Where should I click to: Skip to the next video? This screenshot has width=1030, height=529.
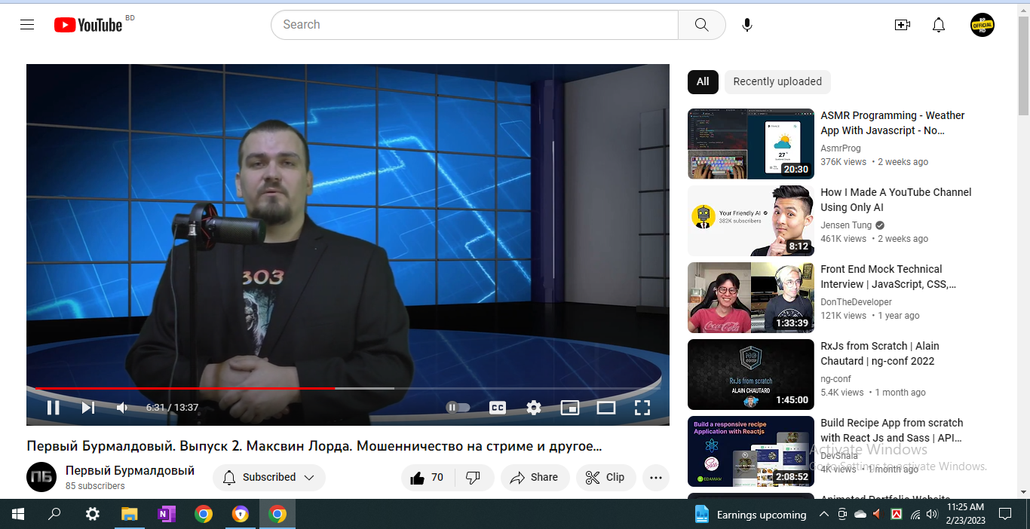click(88, 408)
